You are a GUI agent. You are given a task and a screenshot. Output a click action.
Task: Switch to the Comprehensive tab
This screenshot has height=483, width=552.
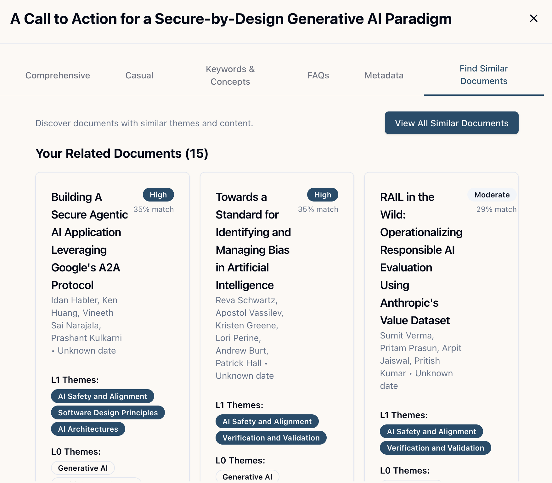coord(57,75)
